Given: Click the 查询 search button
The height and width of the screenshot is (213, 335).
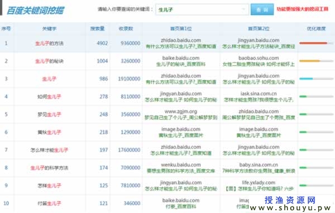Looking at the screenshot, I should [262, 9].
